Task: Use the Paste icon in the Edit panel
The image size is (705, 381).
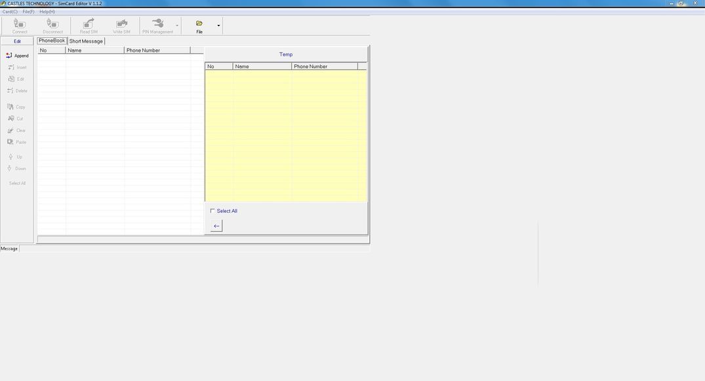Action: tap(16, 142)
